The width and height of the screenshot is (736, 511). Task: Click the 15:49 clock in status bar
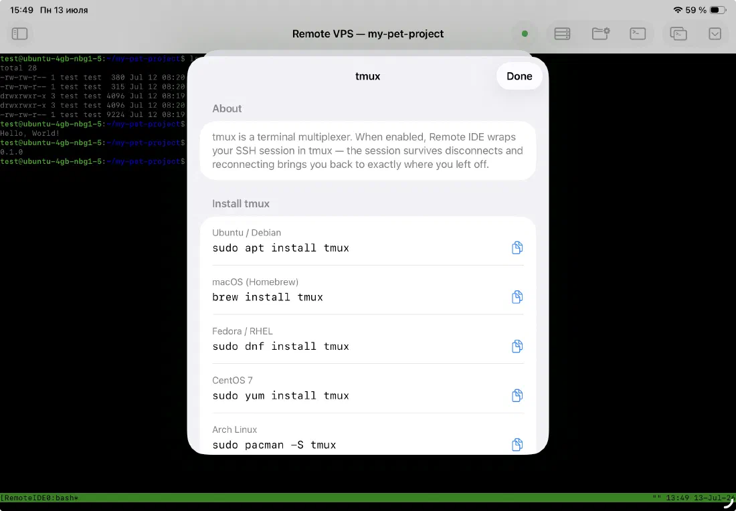[21, 10]
